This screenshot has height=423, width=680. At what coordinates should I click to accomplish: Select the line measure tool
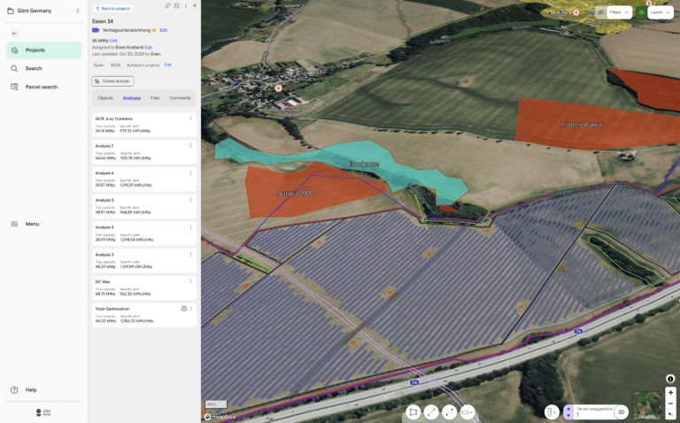coord(431,412)
